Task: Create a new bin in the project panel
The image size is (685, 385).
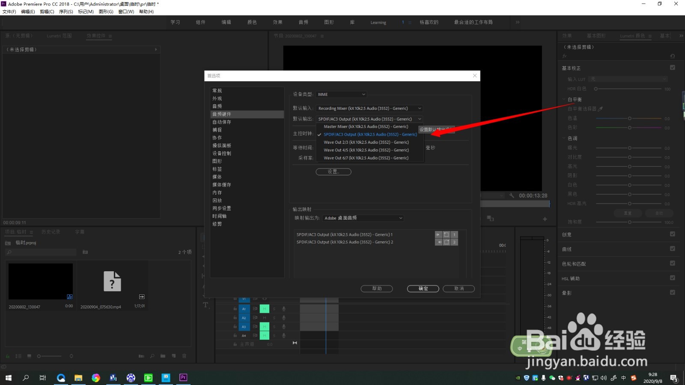Action: [163, 356]
